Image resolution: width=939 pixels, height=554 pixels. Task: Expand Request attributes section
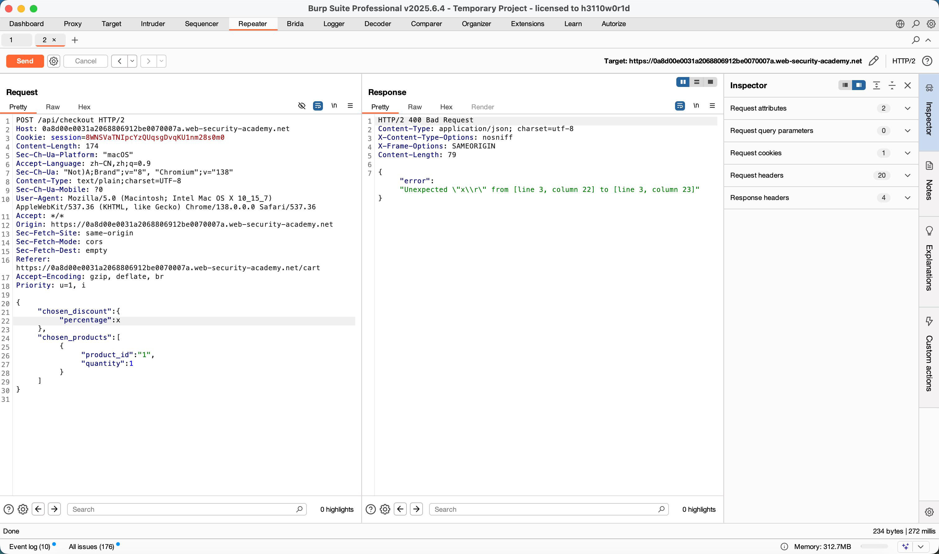pyautogui.click(x=907, y=108)
